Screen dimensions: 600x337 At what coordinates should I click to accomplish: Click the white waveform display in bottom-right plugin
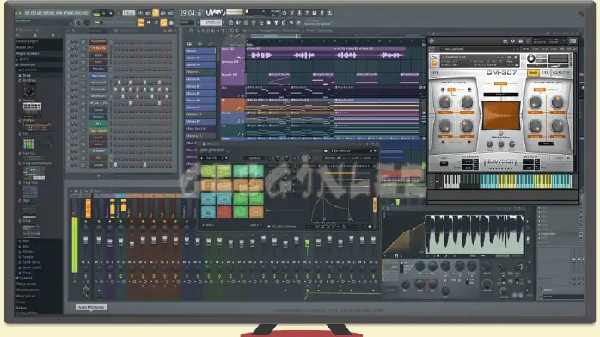(474, 234)
